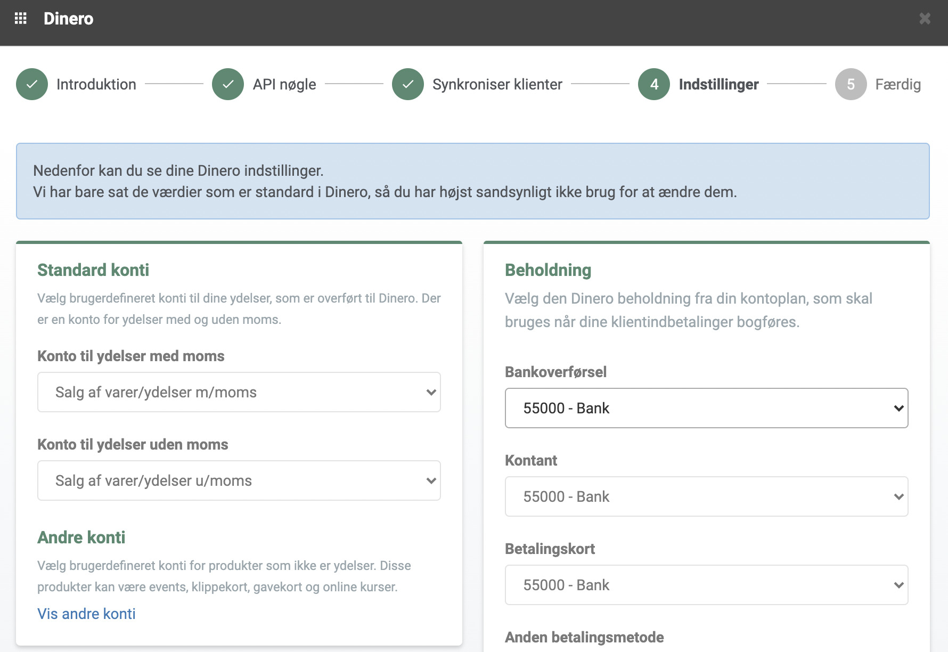Click the Anden betalingsmetode label
This screenshot has height=652, width=948.
pyautogui.click(x=584, y=637)
